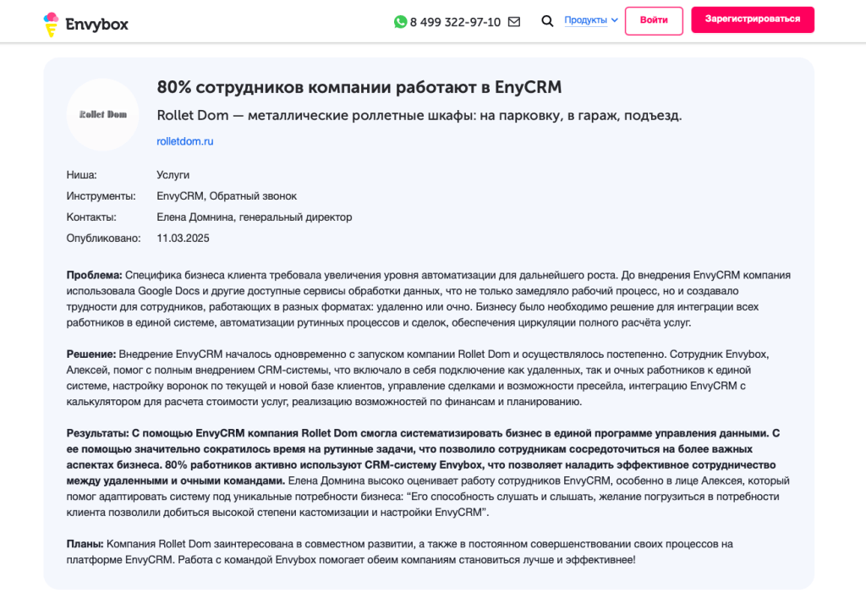
Task: Click the Ниша: label
Action: click(x=82, y=175)
